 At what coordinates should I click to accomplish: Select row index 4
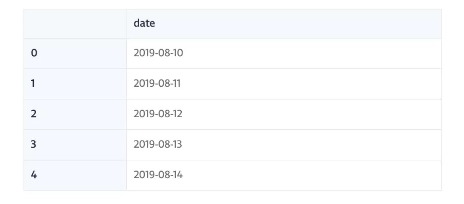34,175
